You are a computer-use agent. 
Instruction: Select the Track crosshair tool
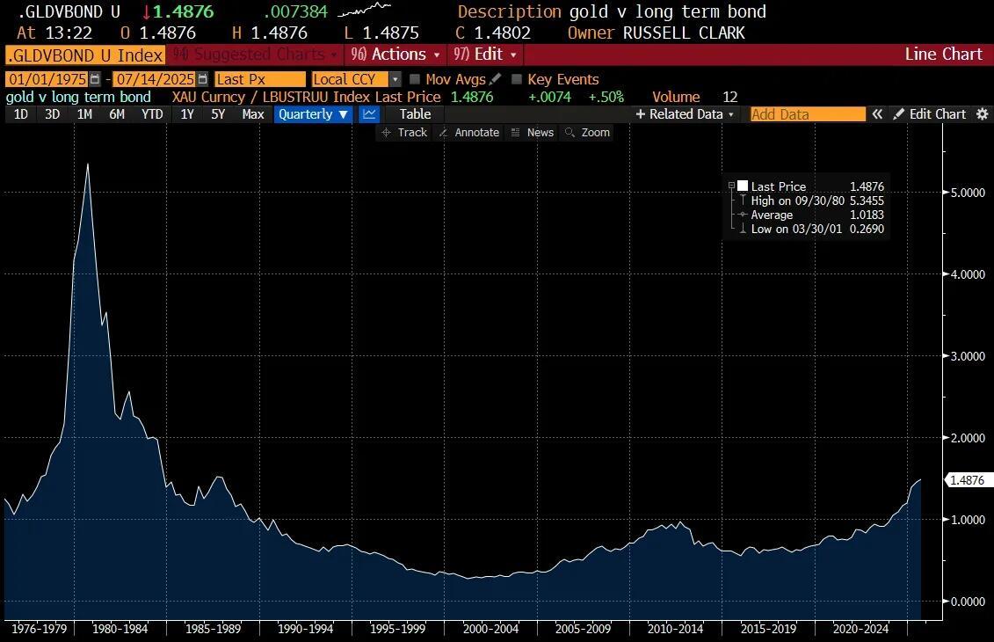coord(404,132)
